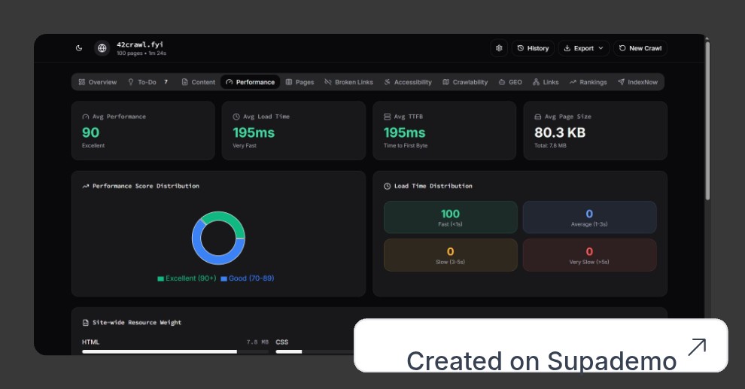Switch to the Overview tab
Image resolution: width=745 pixels, height=389 pixels.
click(x=98, y=82)
